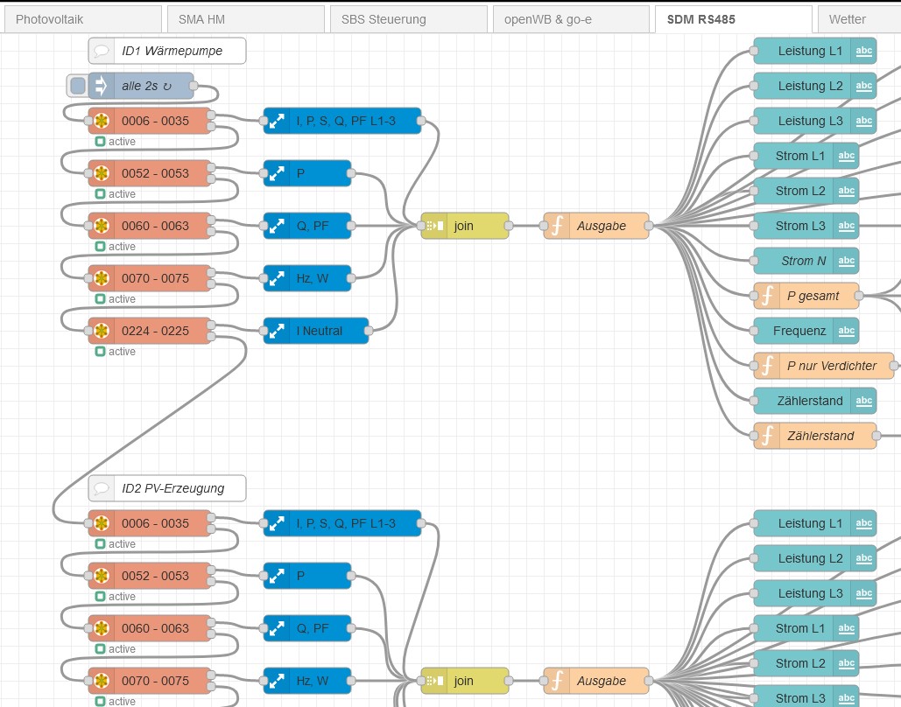Click the ID2 PV-Erzeugung comment bubble icon
901x707 pixels.
[102, 488]
